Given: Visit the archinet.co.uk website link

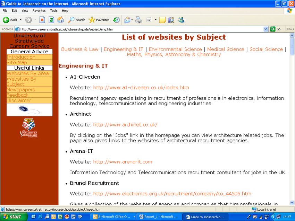Looking at the screenshot, I should pos(125,125).
